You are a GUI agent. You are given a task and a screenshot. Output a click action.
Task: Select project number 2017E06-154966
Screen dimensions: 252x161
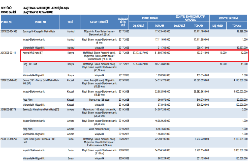[x=9, y=31]
